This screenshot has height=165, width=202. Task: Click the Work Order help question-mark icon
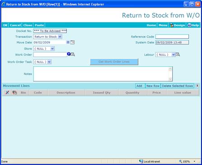point(69,54)
